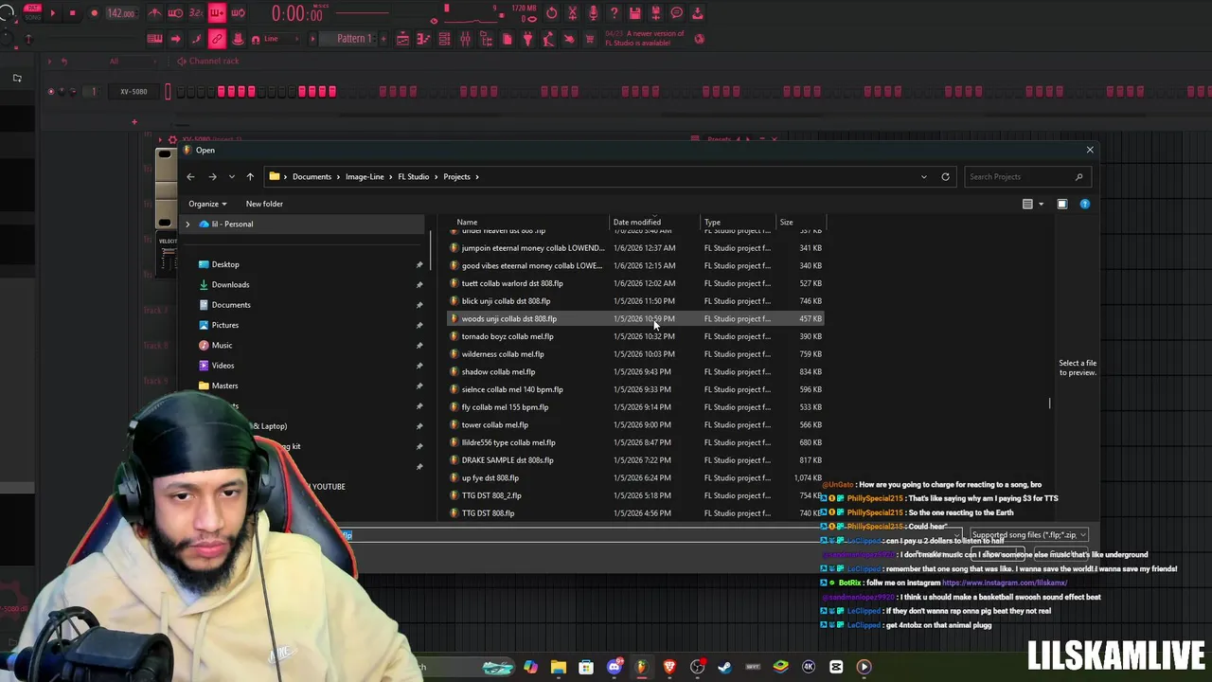Click the file list vertical scrollbar

point(1049,404)
